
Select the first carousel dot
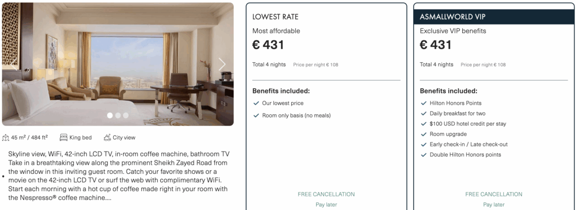(110, 115)
